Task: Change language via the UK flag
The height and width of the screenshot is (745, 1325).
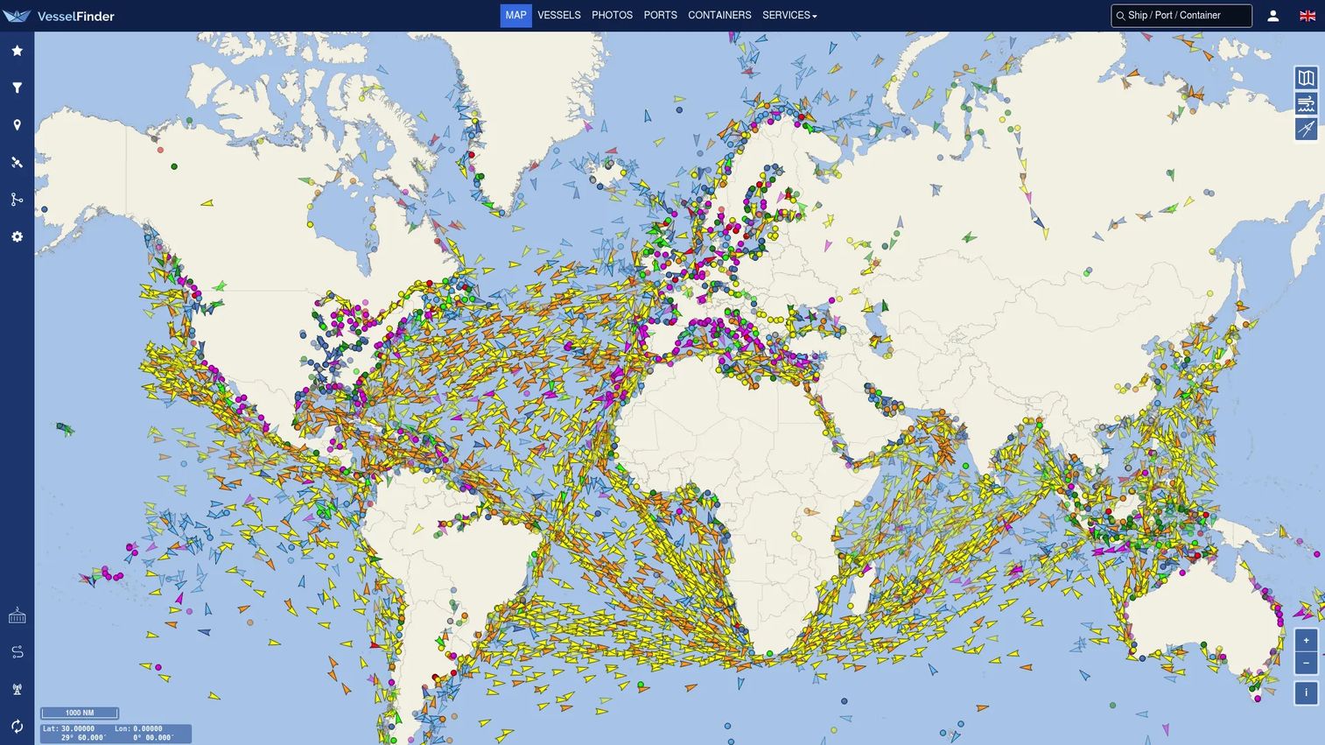Action: click(x=1307, y=16)
